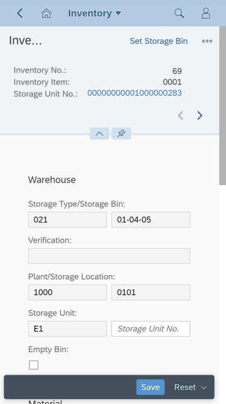Click the Storage Location field 0101
The image size is (226, 404).
tap(151, 293)
